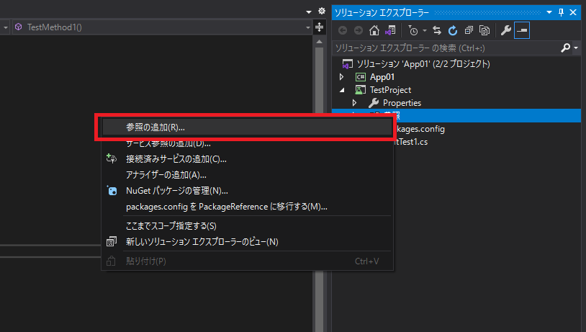Switch views with the Visual Studio solution icon

pyautogui.click(x=389, y=30)
